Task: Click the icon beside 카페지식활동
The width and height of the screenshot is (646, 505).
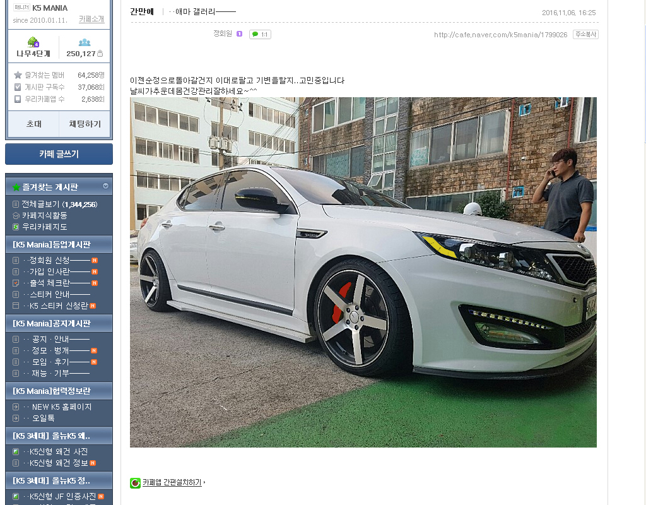Action: click(16, 215)
